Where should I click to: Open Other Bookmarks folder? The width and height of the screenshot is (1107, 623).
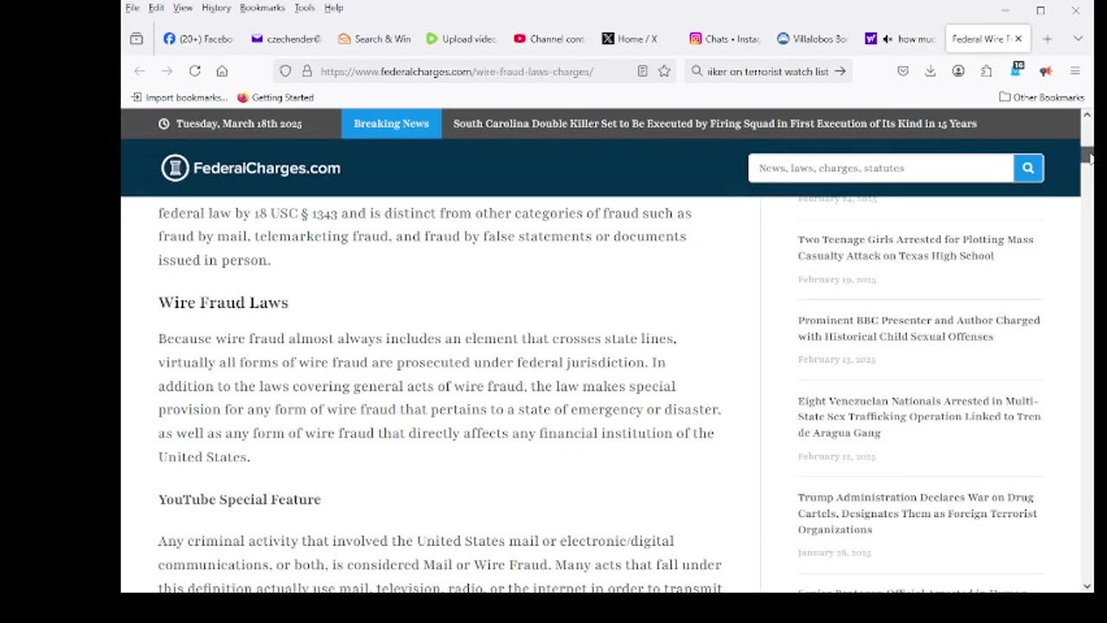click(x=1042, y=98)
